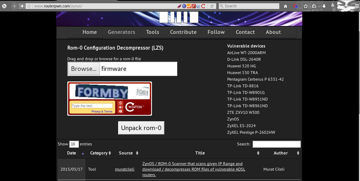Click the RSS feed icon in browser toolbar
Image resolution: width=360 pixels, height=181 pixels.
pyautogui.click(x=4, y=6)
